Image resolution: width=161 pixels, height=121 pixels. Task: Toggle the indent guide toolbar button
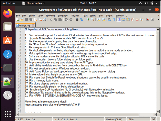[x=119, y=20]
